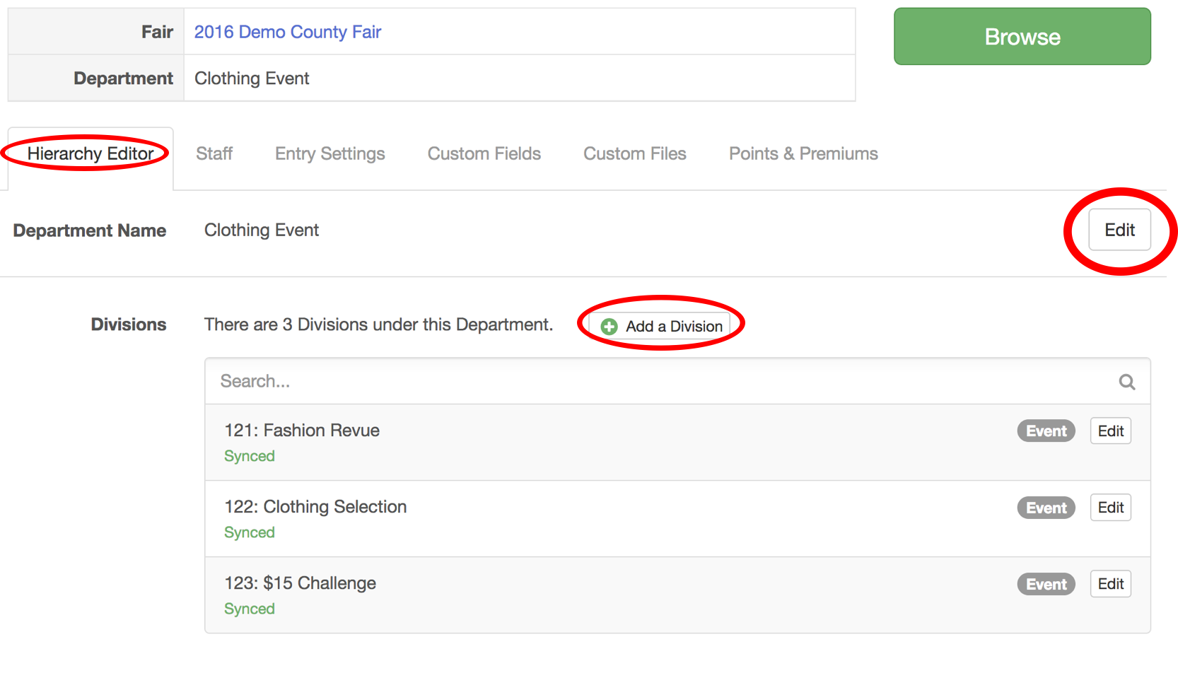Switch to the Staff tab
Screen dimensions: 1178x678
tap(214, 154)
